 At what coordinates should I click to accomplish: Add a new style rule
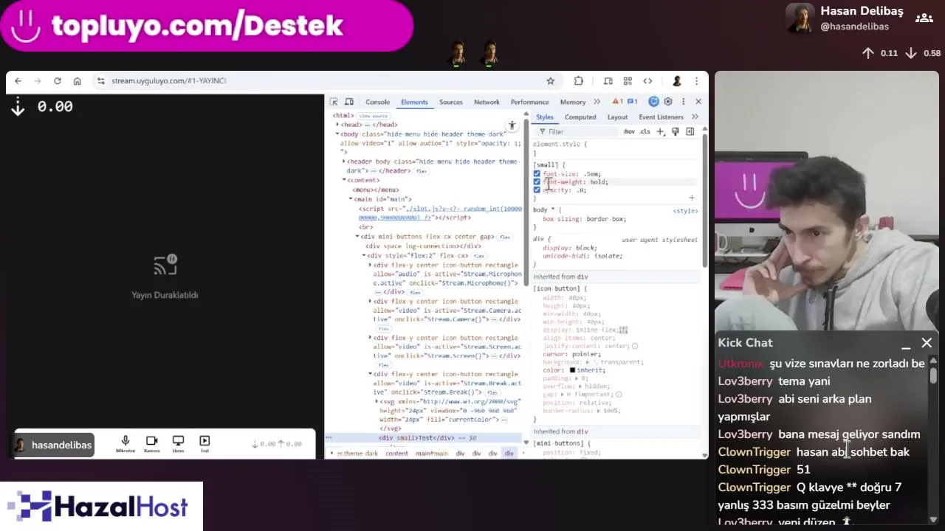[661, 131]
